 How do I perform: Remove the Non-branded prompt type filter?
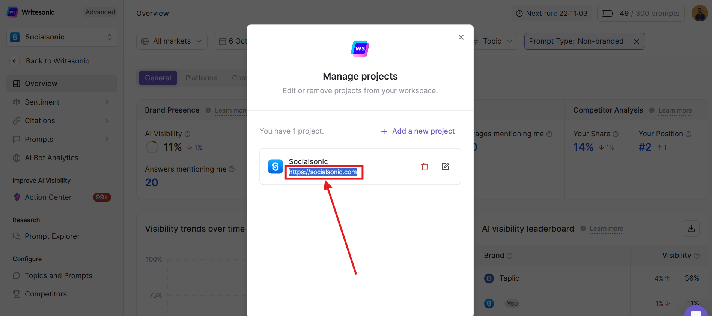[636, 41]
